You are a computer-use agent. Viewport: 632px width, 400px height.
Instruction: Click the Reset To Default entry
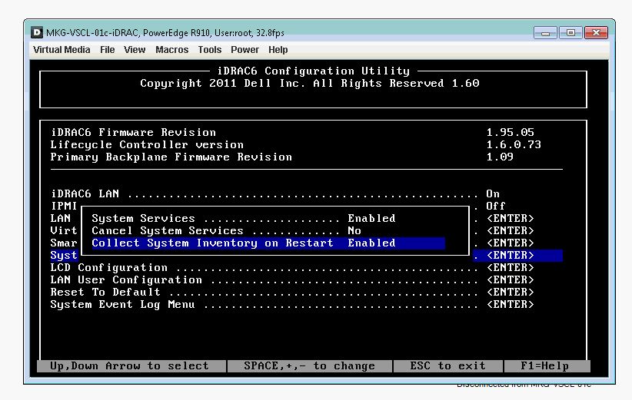pos(292,293)
